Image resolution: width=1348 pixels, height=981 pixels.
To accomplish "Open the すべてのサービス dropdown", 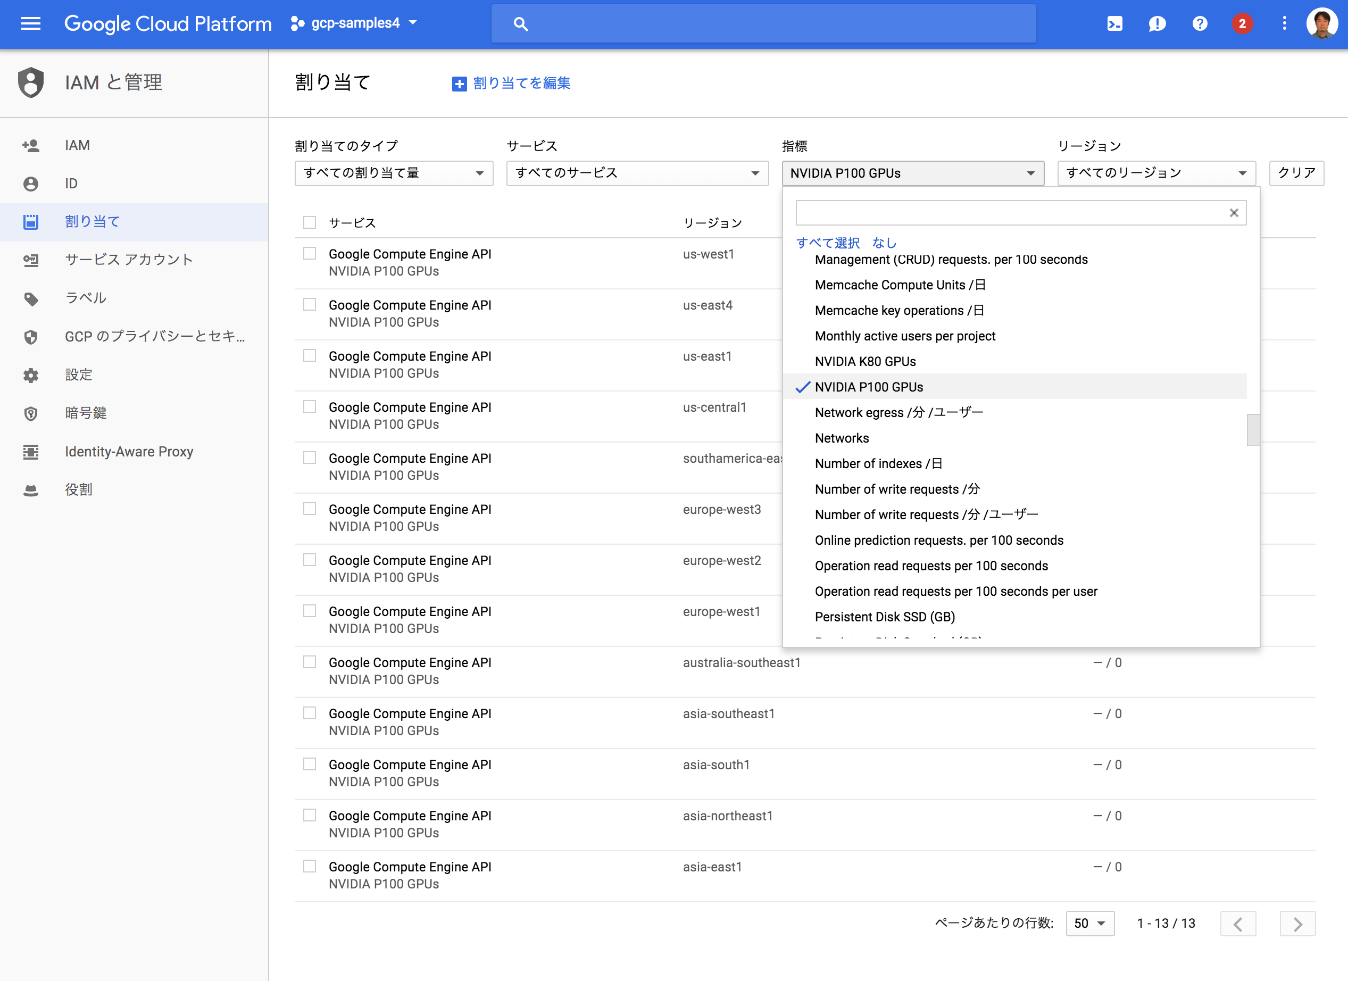I will (x=637, y=173).
